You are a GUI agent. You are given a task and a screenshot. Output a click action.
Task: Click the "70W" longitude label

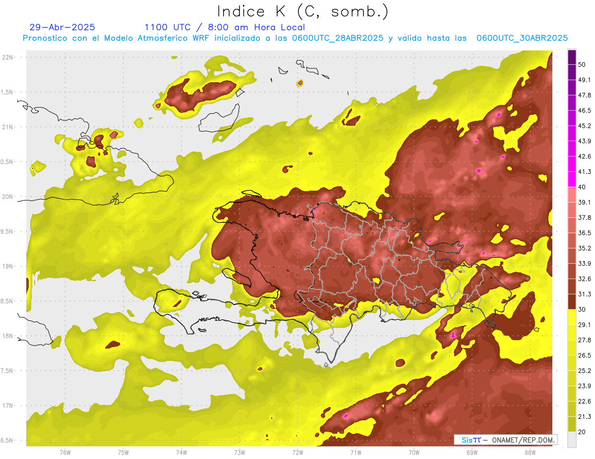point(414,453)
